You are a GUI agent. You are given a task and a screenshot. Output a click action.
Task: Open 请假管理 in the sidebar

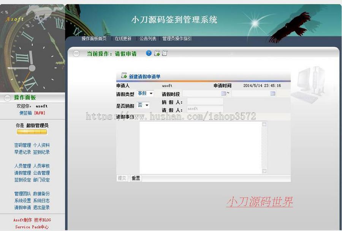coord(23,173)
